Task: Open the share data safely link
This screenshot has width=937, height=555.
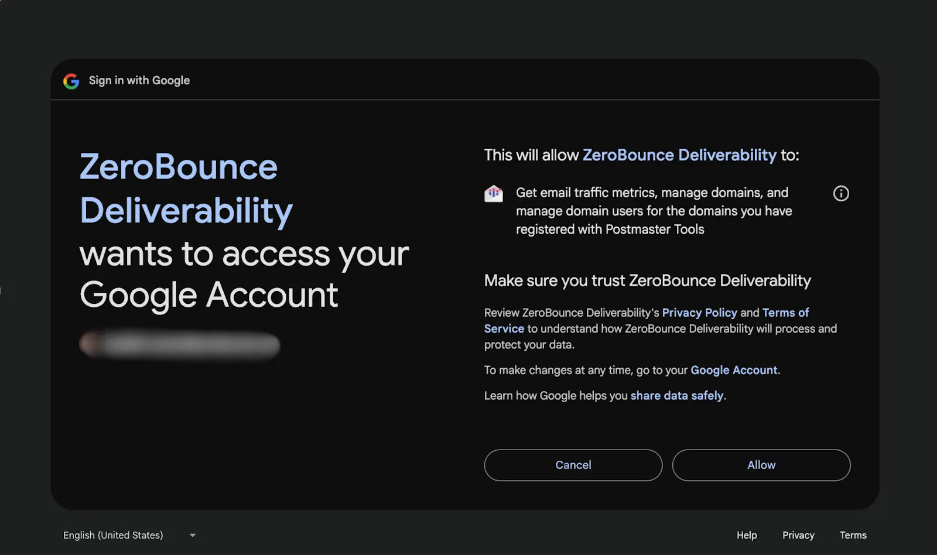Action: [676, 395]
